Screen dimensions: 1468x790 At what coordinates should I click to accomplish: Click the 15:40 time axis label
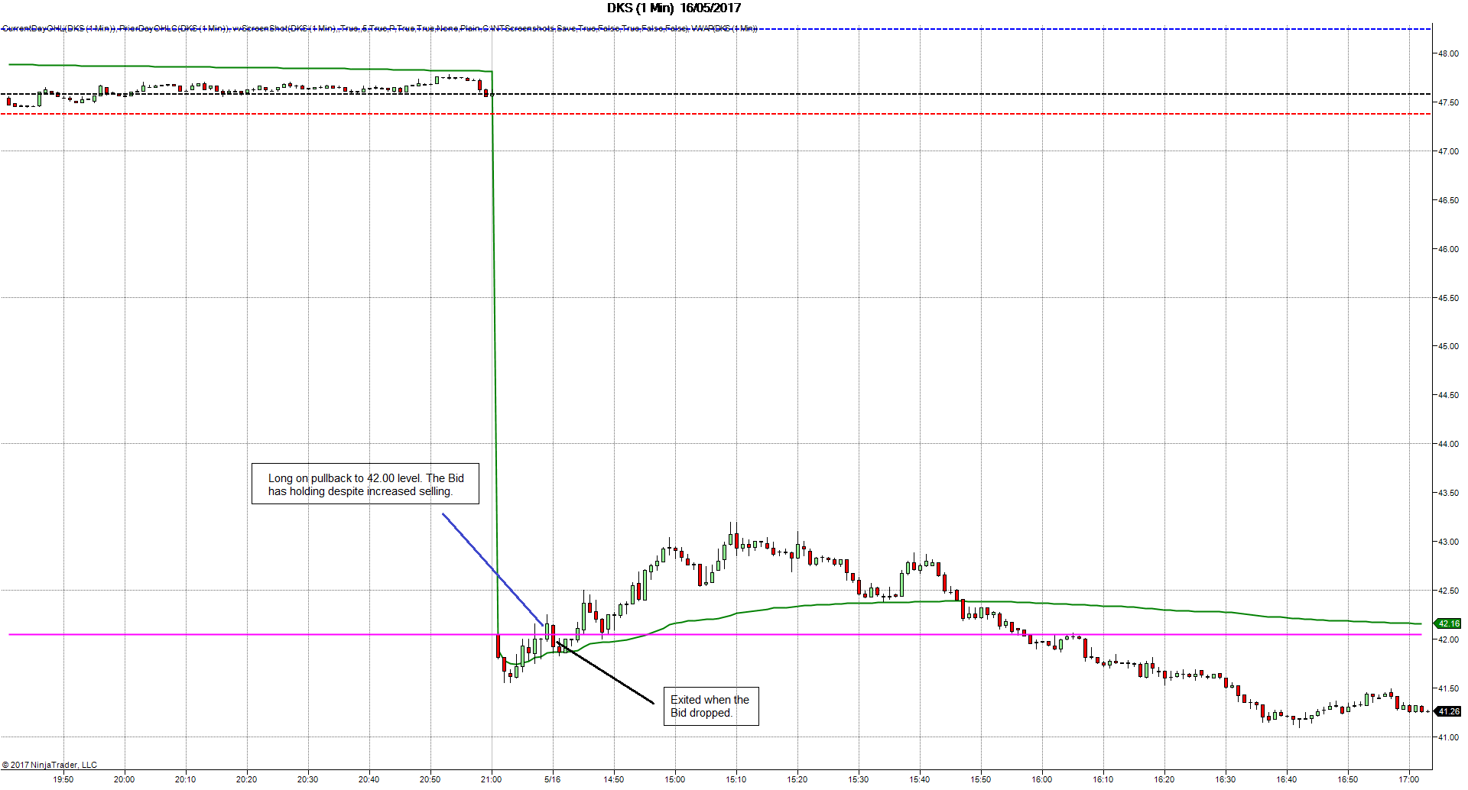coord(920,779)
